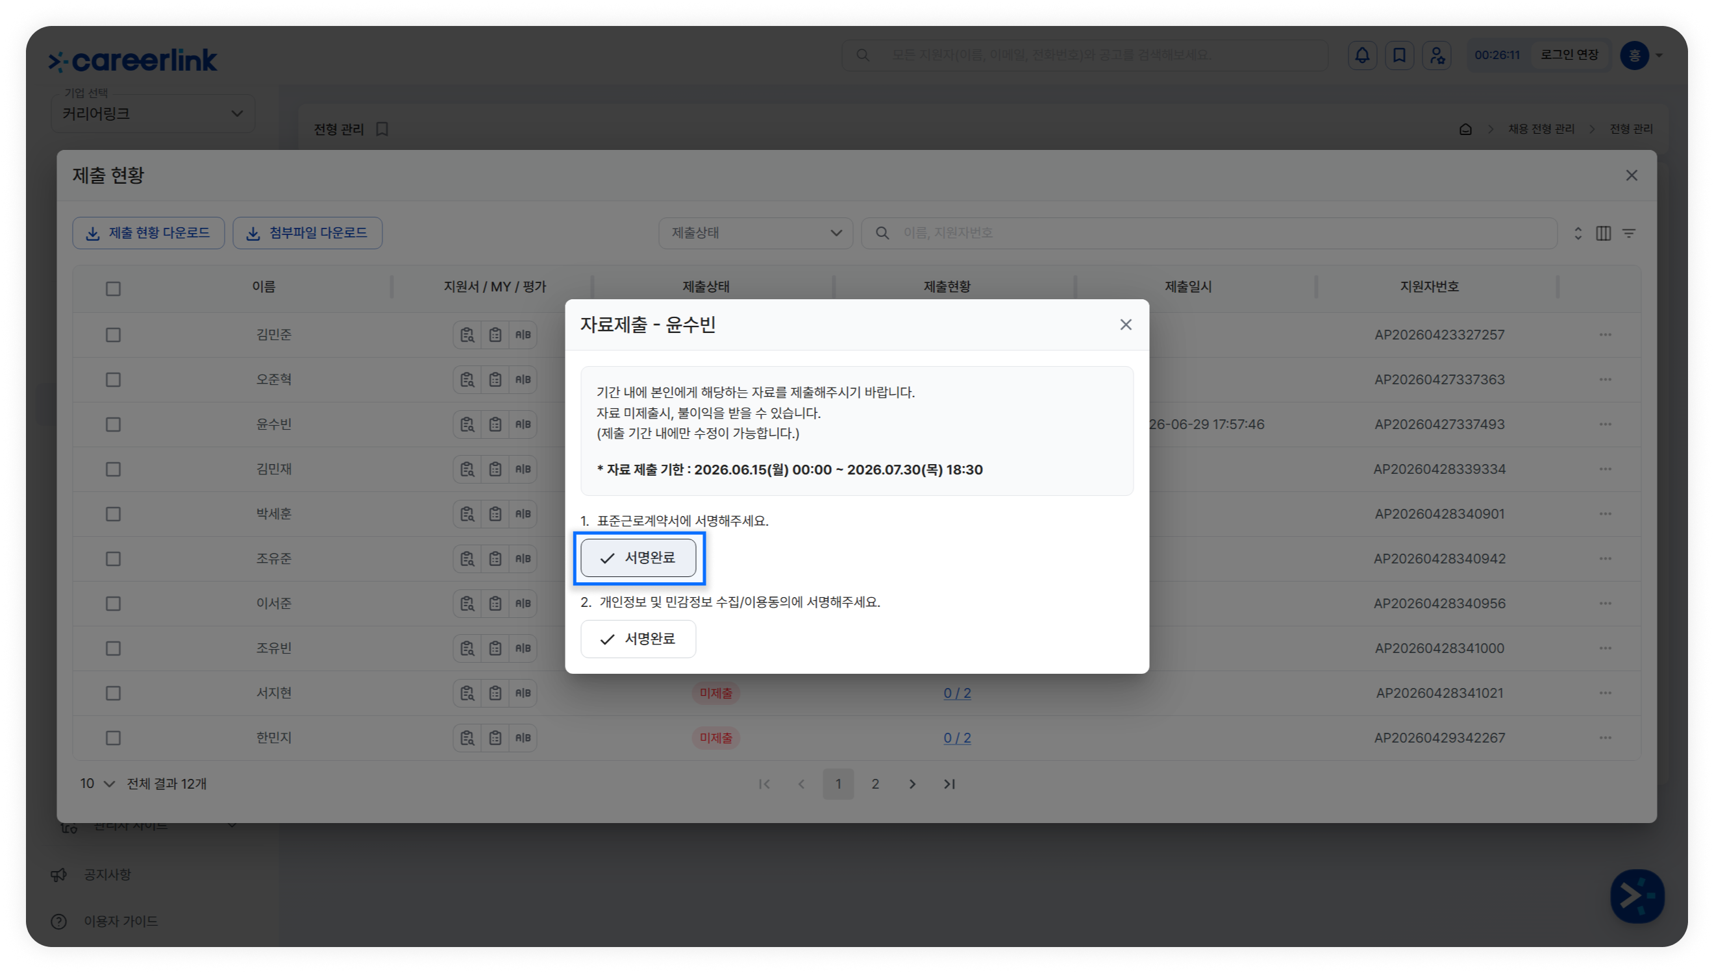
Task: Check the box for 한민지
Action: tap(113, 738)
